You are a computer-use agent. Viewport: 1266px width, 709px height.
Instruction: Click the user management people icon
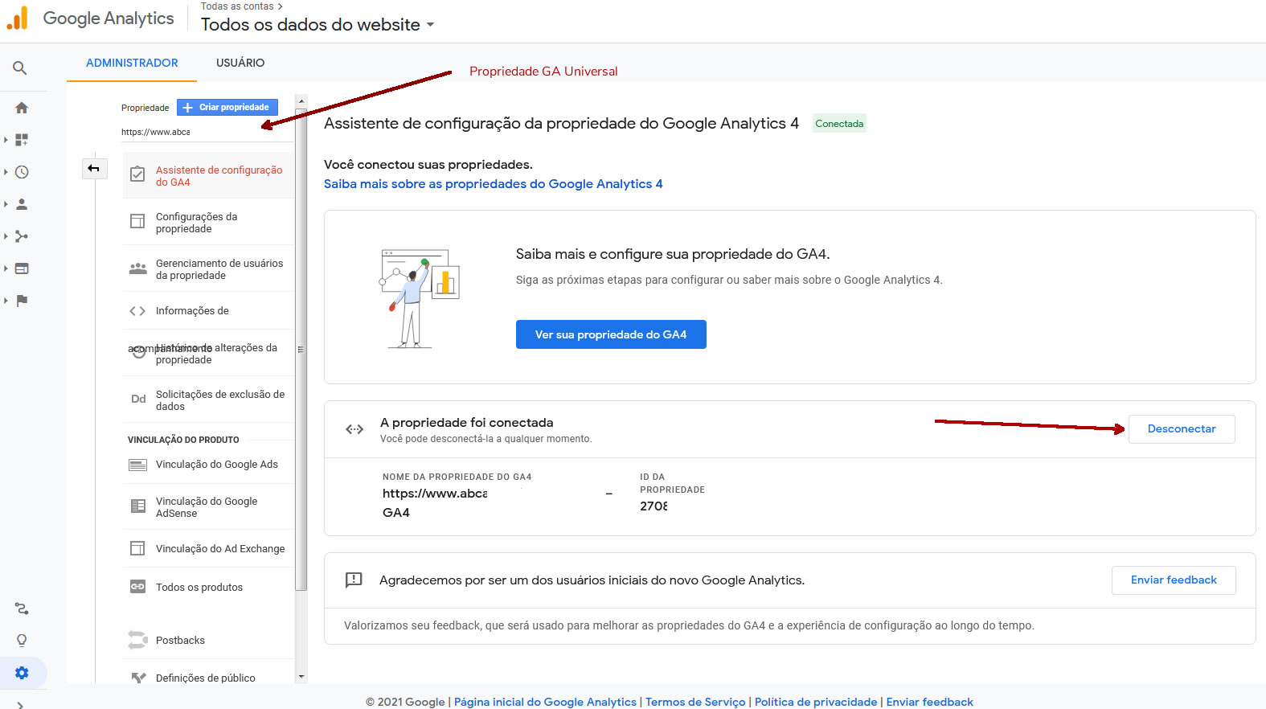[137, 268]
